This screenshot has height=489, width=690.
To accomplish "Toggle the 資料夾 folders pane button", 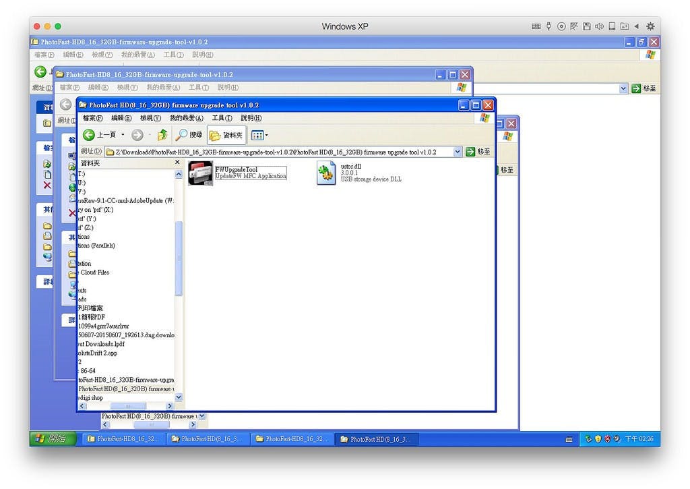I will click(x=226, y=135).
